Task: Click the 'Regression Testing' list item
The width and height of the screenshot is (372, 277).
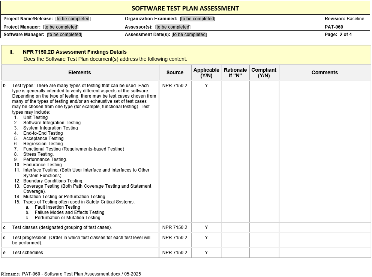Action: point(43,144)
